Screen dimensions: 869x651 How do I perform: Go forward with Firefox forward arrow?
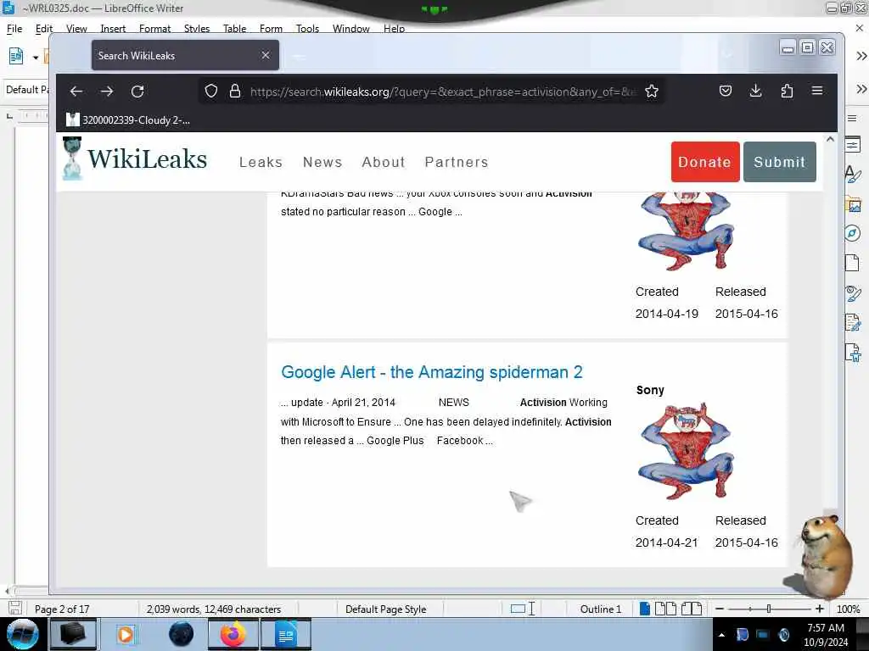107,92
